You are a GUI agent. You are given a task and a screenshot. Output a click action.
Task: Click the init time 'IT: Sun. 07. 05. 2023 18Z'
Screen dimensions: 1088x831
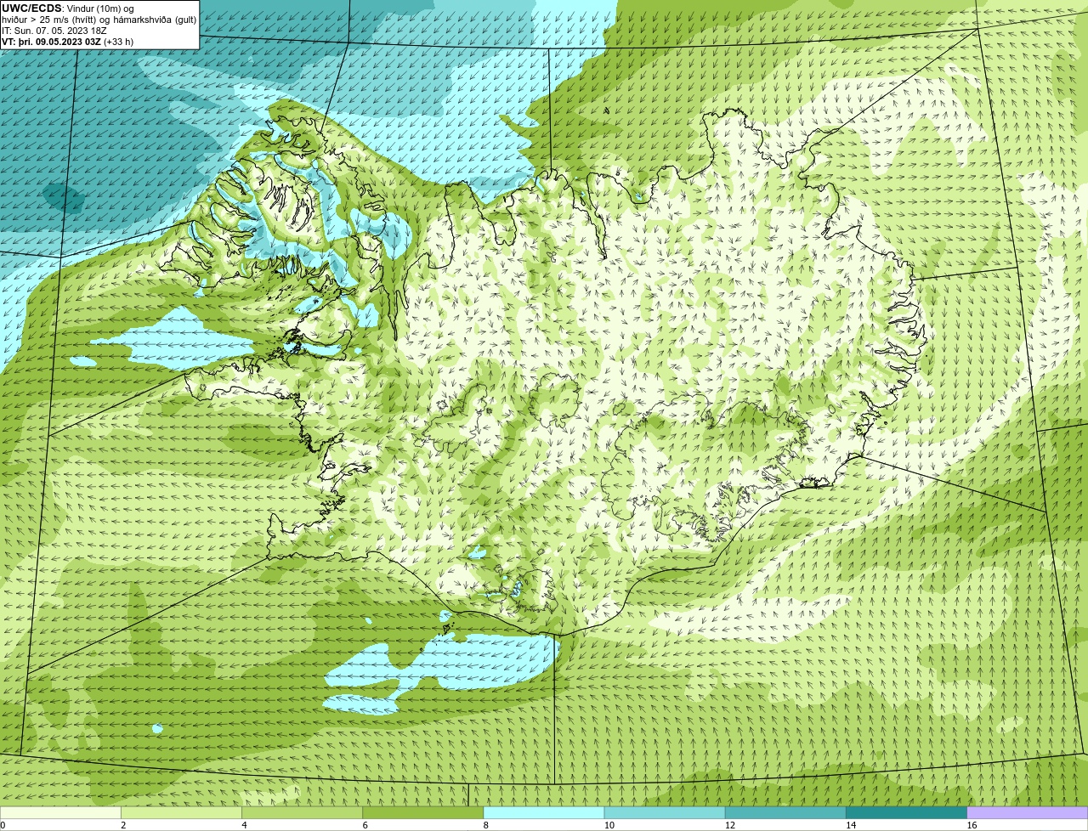pyautogui.click(x=54, y=31)
